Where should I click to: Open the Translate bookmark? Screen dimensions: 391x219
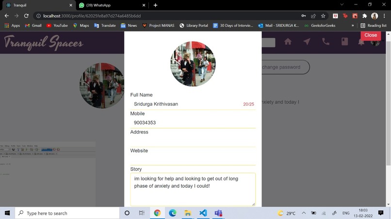(x=105, y=25)
